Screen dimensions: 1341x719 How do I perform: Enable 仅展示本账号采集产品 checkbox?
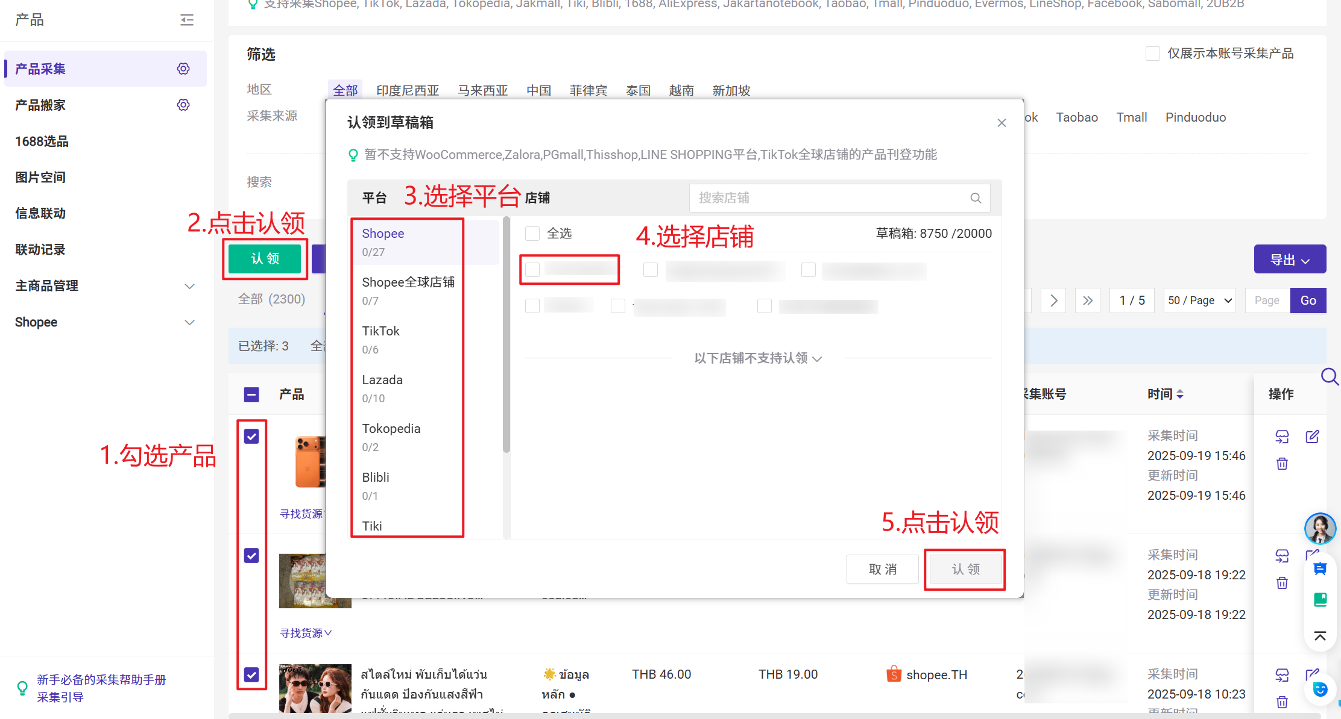[1152, 54]
